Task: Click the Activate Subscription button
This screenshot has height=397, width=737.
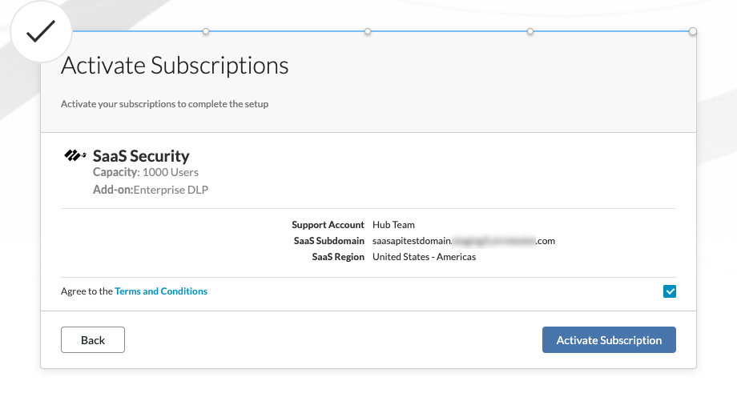Action: [x=609, y=340]
